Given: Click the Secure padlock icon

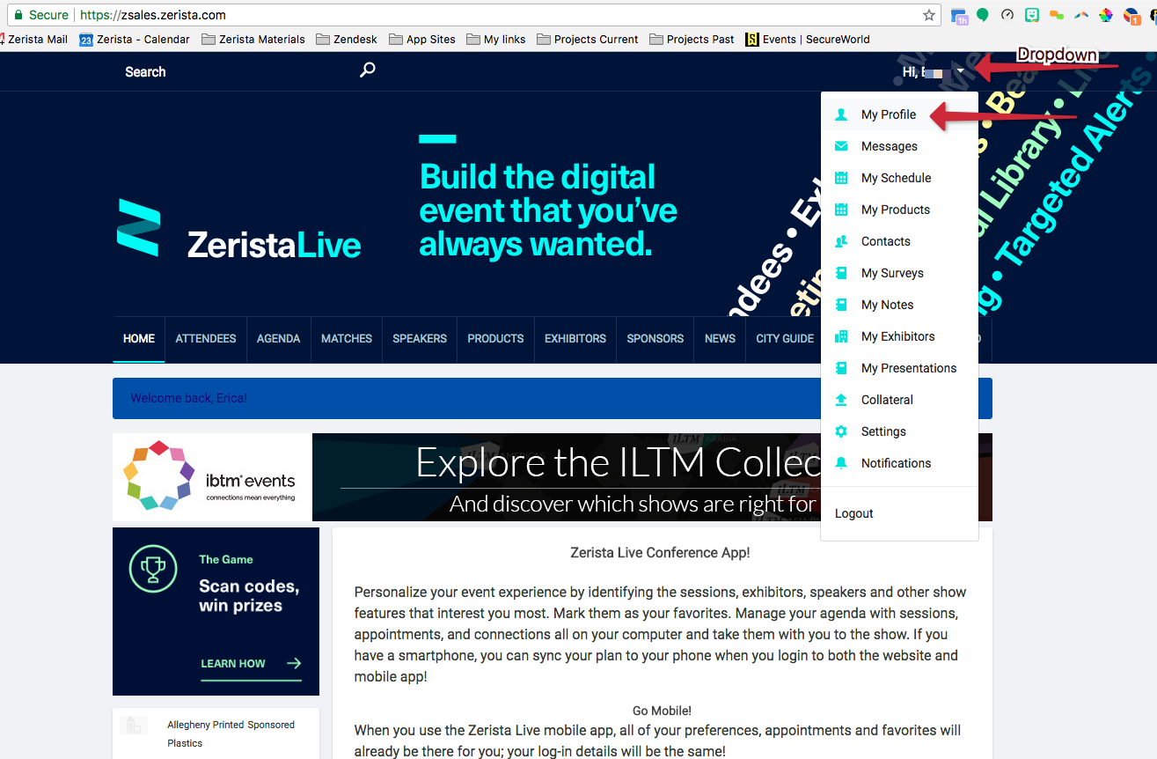Looking at the screenshot, I should click(x=18, y=15).
